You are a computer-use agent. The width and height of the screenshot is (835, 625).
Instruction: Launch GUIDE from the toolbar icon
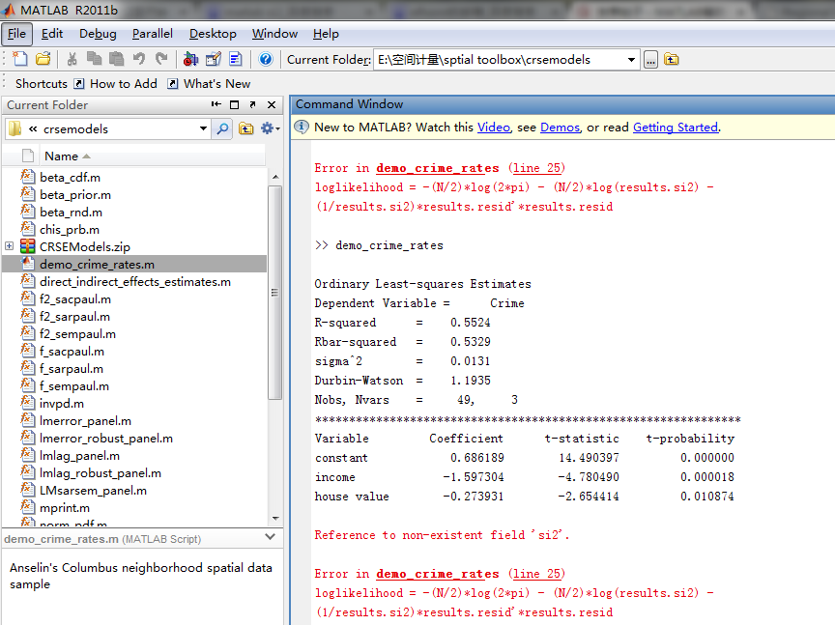click(x=214, y=59)
